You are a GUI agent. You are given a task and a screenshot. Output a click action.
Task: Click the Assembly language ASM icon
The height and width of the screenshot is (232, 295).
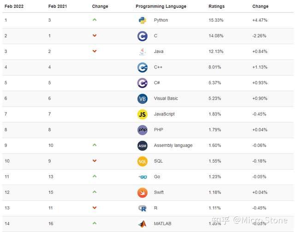pyautogui.click(x=142, y=145)
